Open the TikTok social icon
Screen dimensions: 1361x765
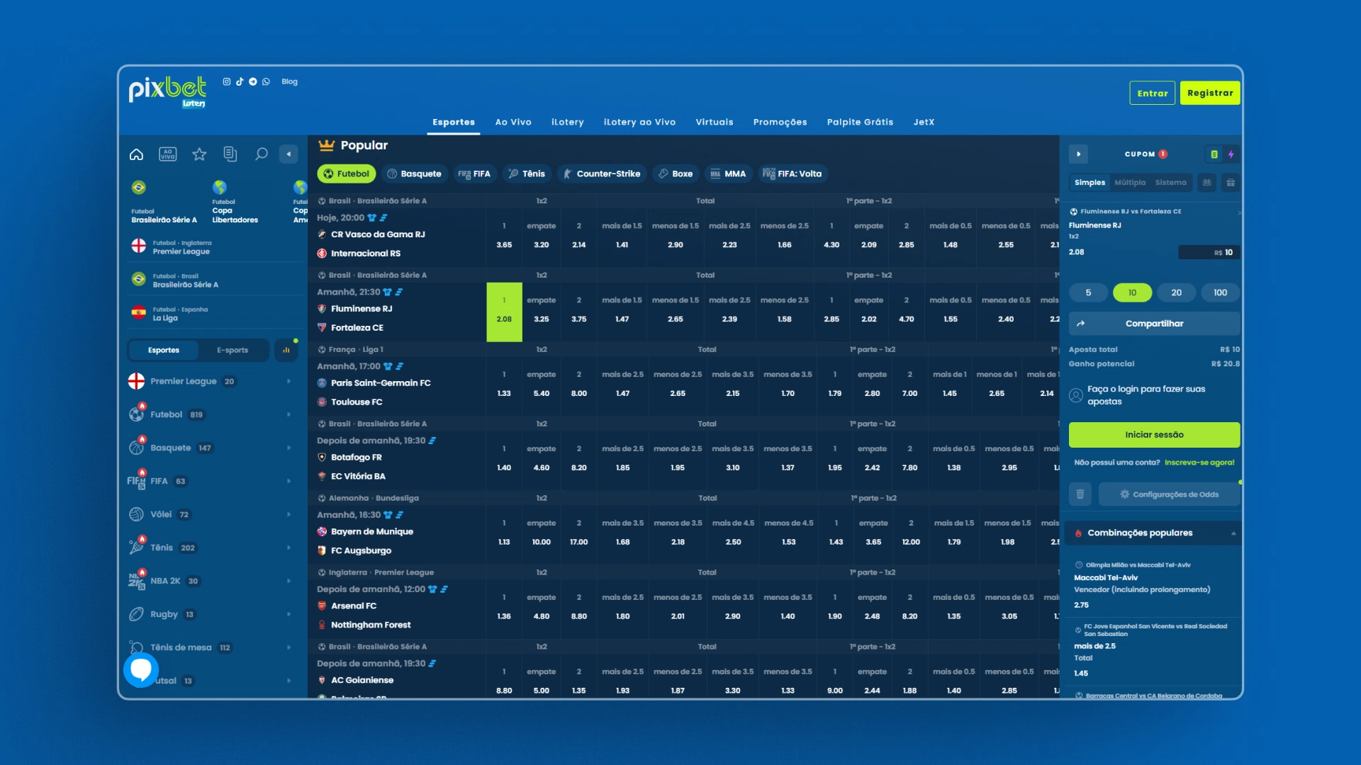pyautogui.click(x=240, y=81)
